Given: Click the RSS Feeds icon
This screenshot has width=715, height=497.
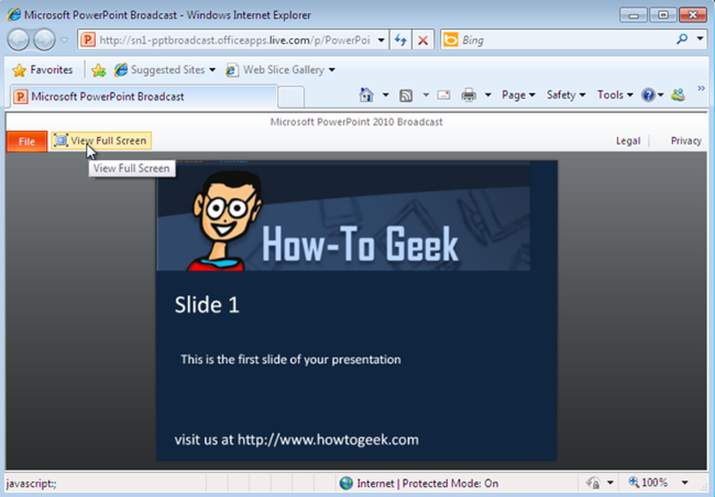Looking at the screenshot, I should click(406, 95).
